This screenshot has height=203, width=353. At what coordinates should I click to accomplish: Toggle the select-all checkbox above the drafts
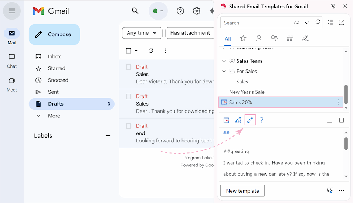pos(129,51)
